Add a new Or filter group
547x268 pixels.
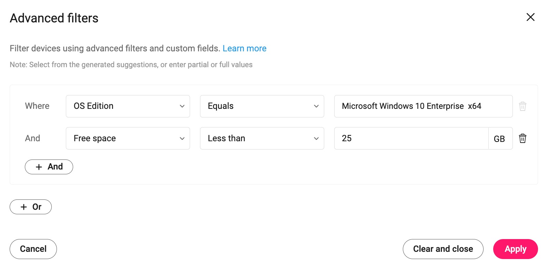click(x=31, y=207)
